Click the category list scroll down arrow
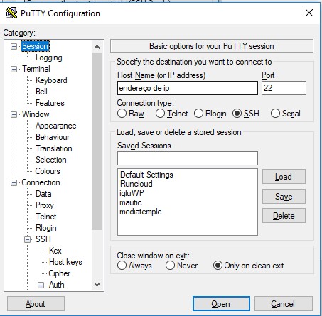The width and height of the screenshot is (322, 316). pos(97,285)
